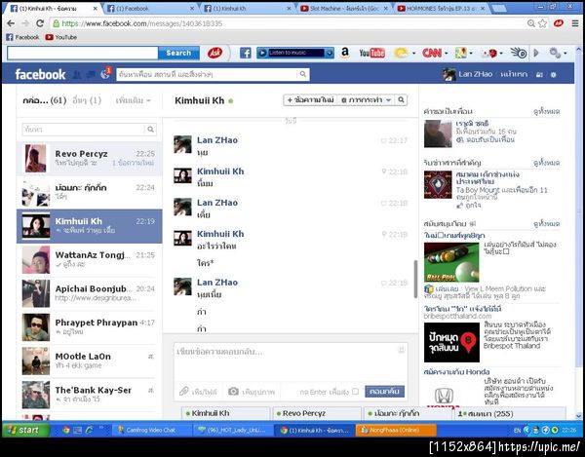Open the Amazon toolbar shortcut
The image size is (585, 457).
pos(345,53)
